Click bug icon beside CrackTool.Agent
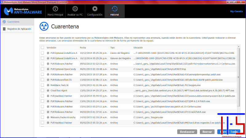This screenshot has width=246, height=138. tap(48, 90)
